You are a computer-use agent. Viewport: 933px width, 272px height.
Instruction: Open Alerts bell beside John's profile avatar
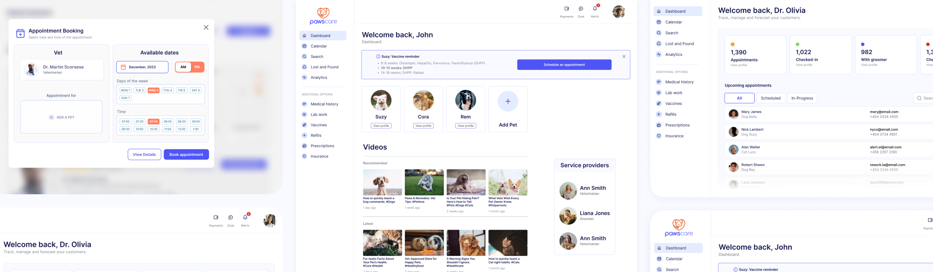(595, 9)
